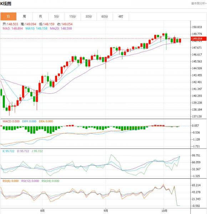
Task: Switch to the 月 monthly tab
Action: (x=40, y=16)
